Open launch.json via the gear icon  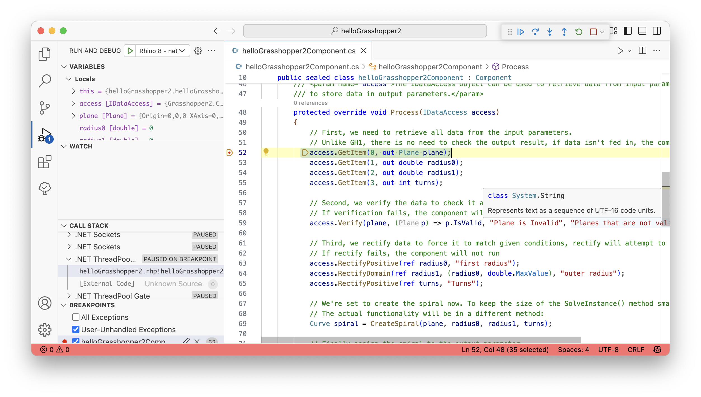point(198,51)
